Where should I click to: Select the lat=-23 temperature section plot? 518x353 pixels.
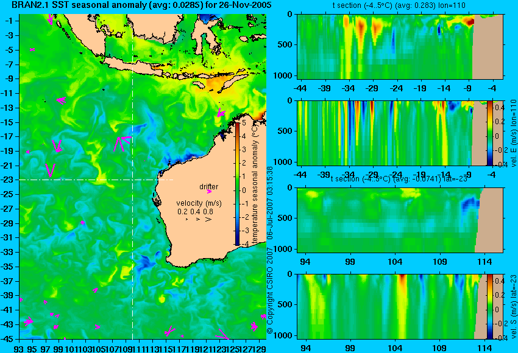point(400,220)
